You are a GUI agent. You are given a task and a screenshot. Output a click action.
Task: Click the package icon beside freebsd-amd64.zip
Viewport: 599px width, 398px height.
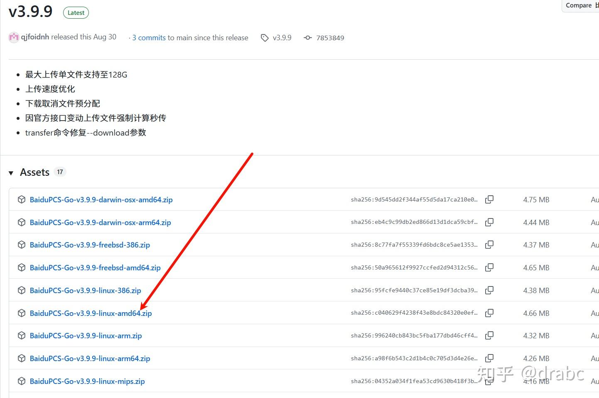click(x=21, y=267)
